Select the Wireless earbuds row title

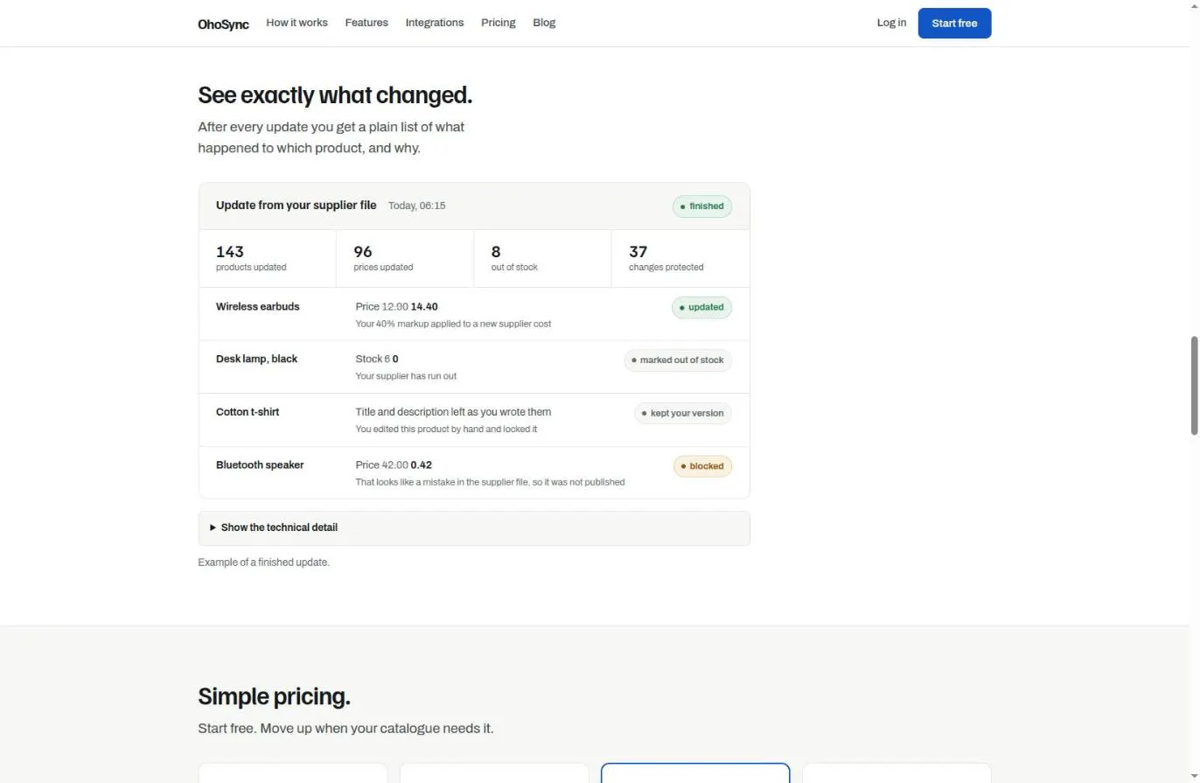(x=258, y=306)
